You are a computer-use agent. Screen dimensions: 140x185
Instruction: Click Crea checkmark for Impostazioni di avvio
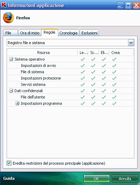point(114,66)
